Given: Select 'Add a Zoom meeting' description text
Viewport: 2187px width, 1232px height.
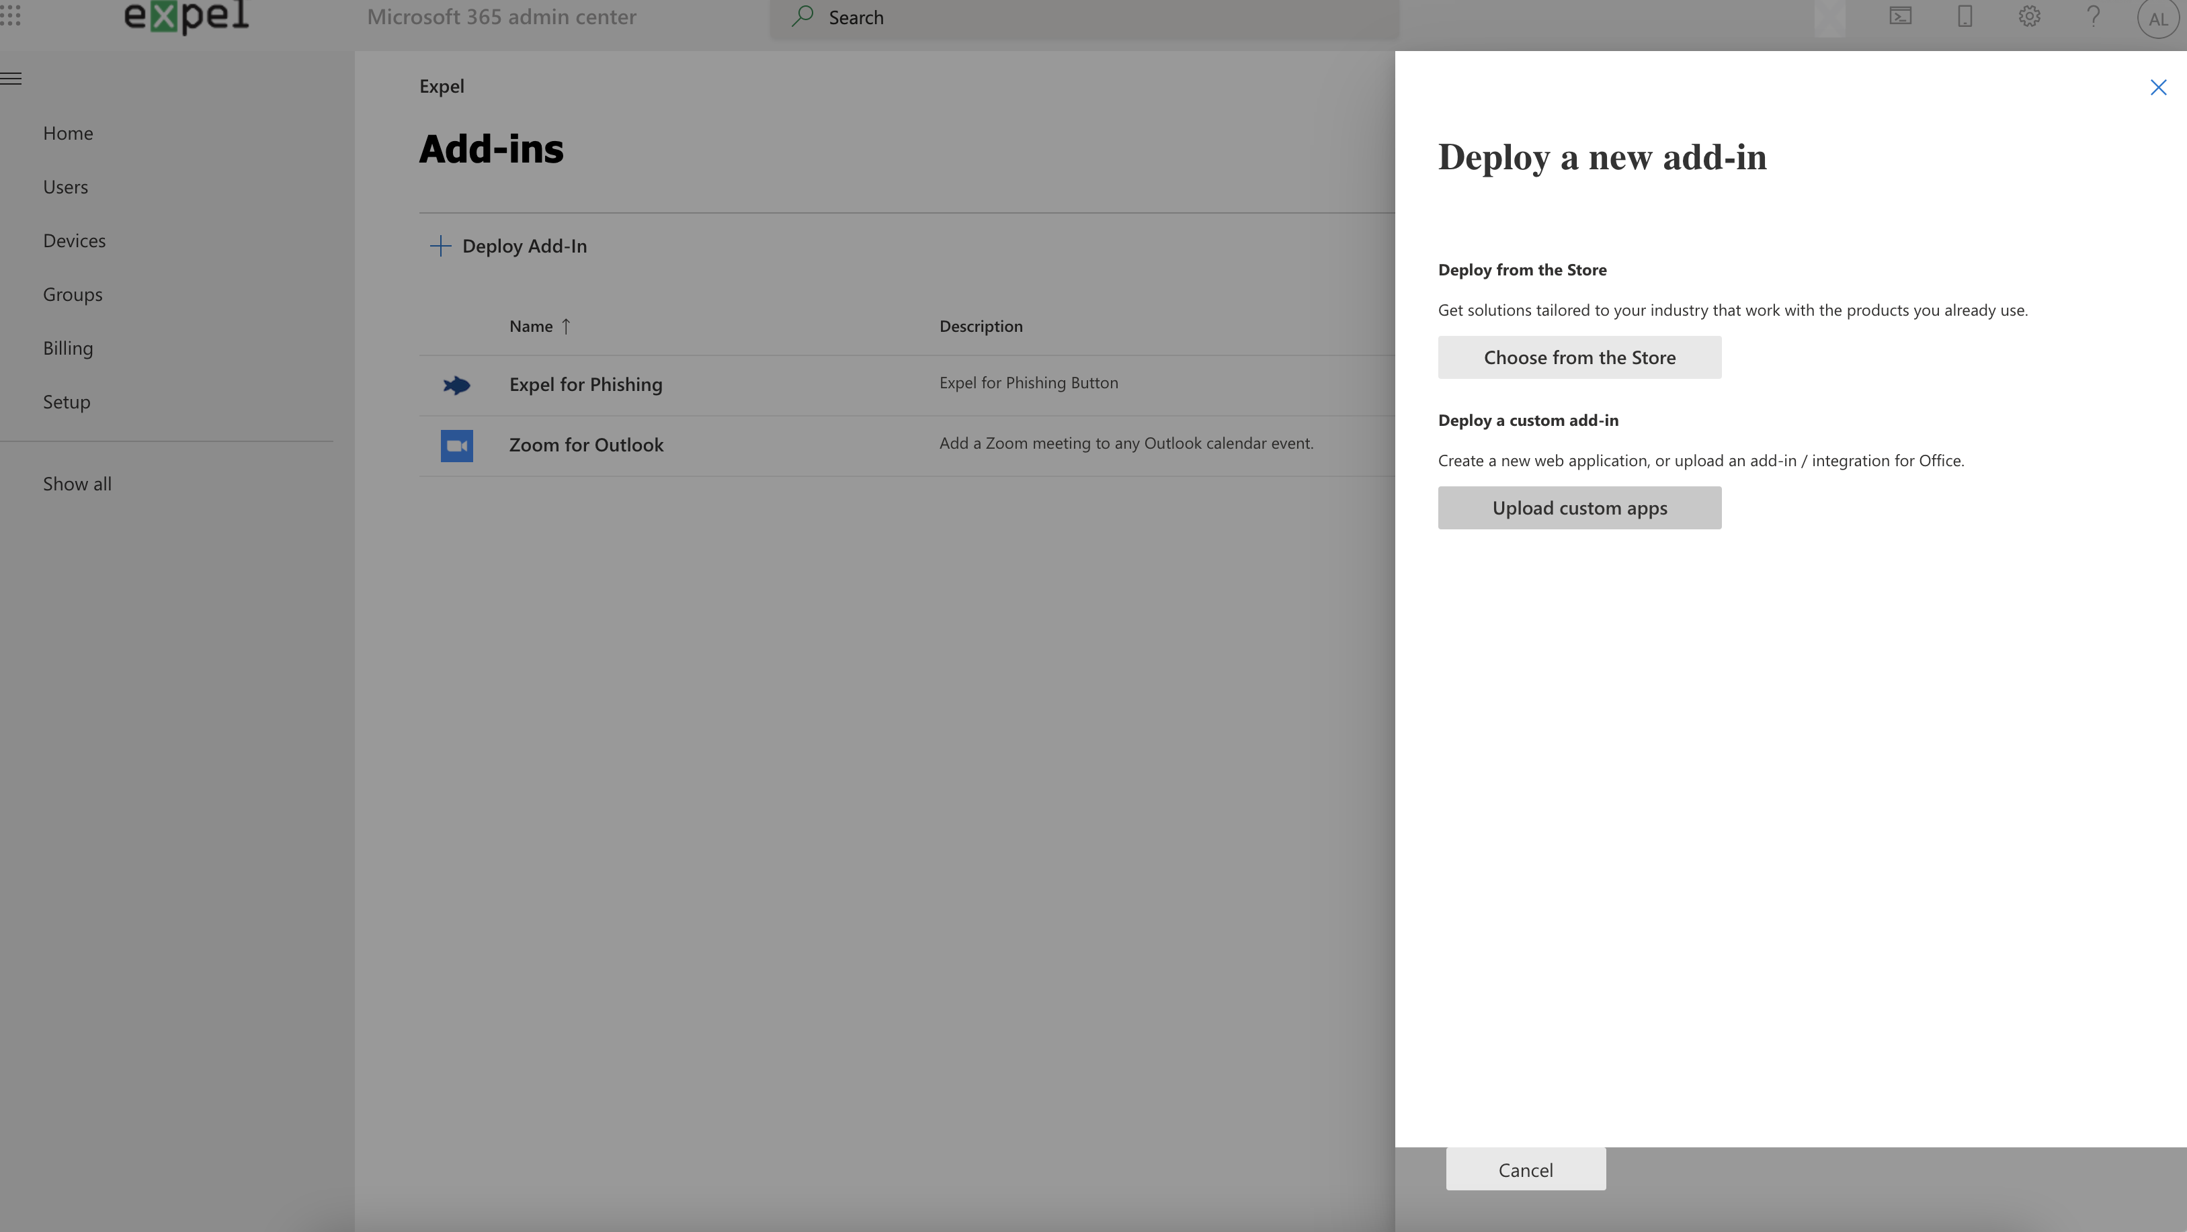Looking at the screenshot, I should tap(1126, 443).
